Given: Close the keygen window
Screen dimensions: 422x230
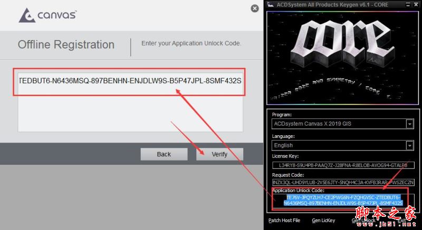Looking at the screenshot, I should pos(416,5).
